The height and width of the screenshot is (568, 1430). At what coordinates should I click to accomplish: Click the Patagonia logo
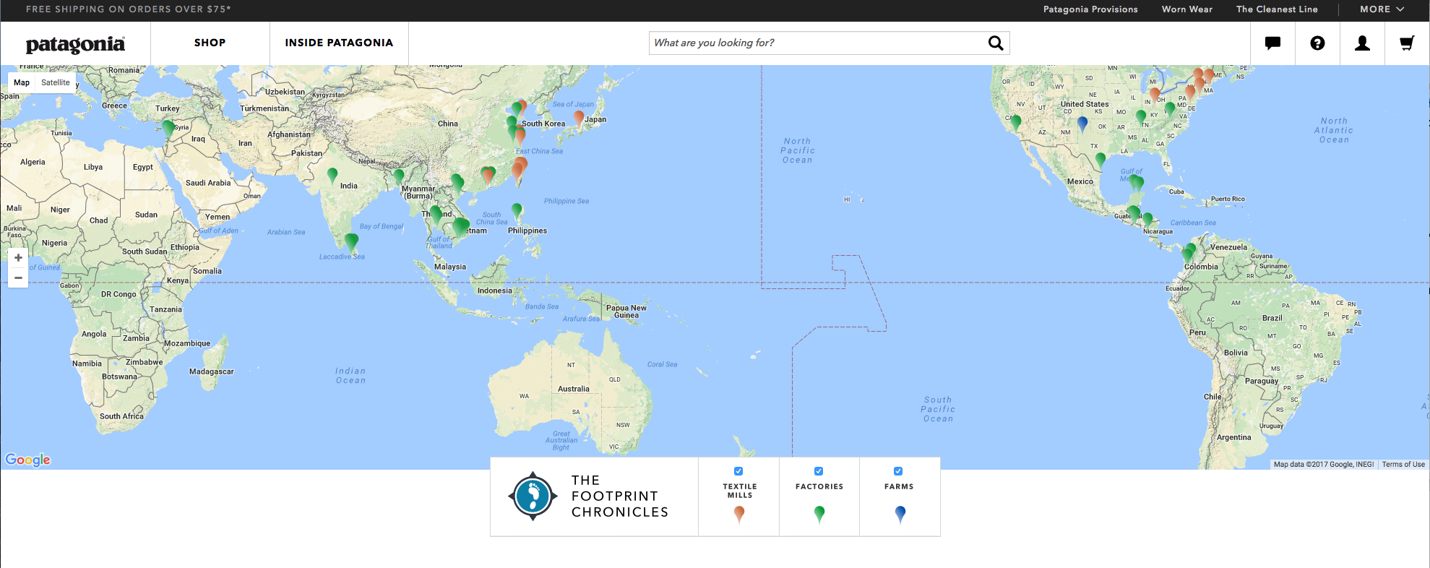pyautogui.click(x=75, y=44)
